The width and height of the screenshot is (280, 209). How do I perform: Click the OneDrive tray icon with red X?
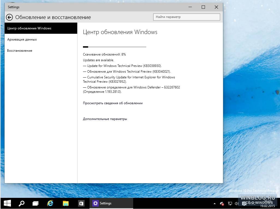tap(222, 204)
